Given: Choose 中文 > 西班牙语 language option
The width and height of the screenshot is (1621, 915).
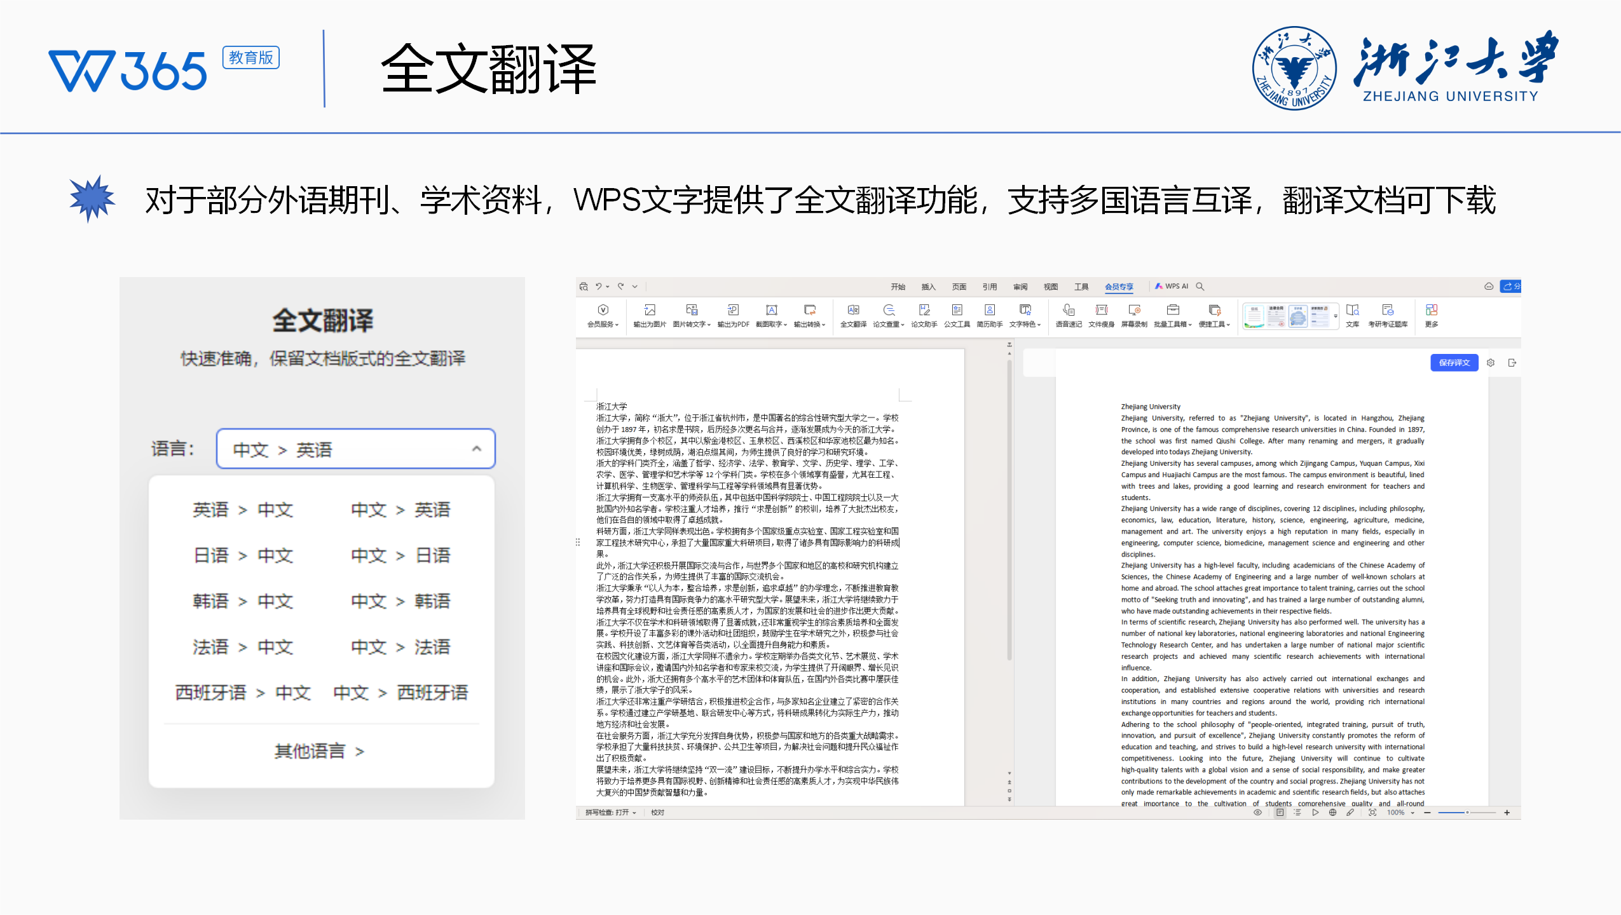Looking at the screenshot, I should tap(400, 693).
